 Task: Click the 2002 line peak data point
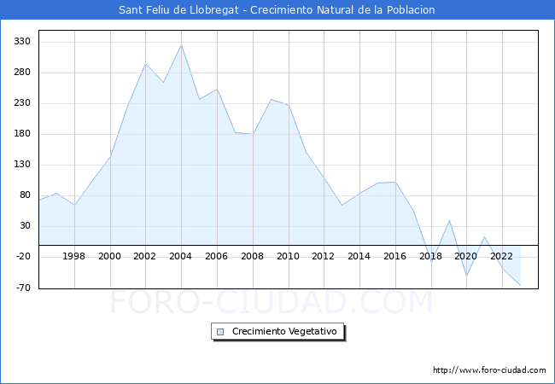(x=145, y=64)
